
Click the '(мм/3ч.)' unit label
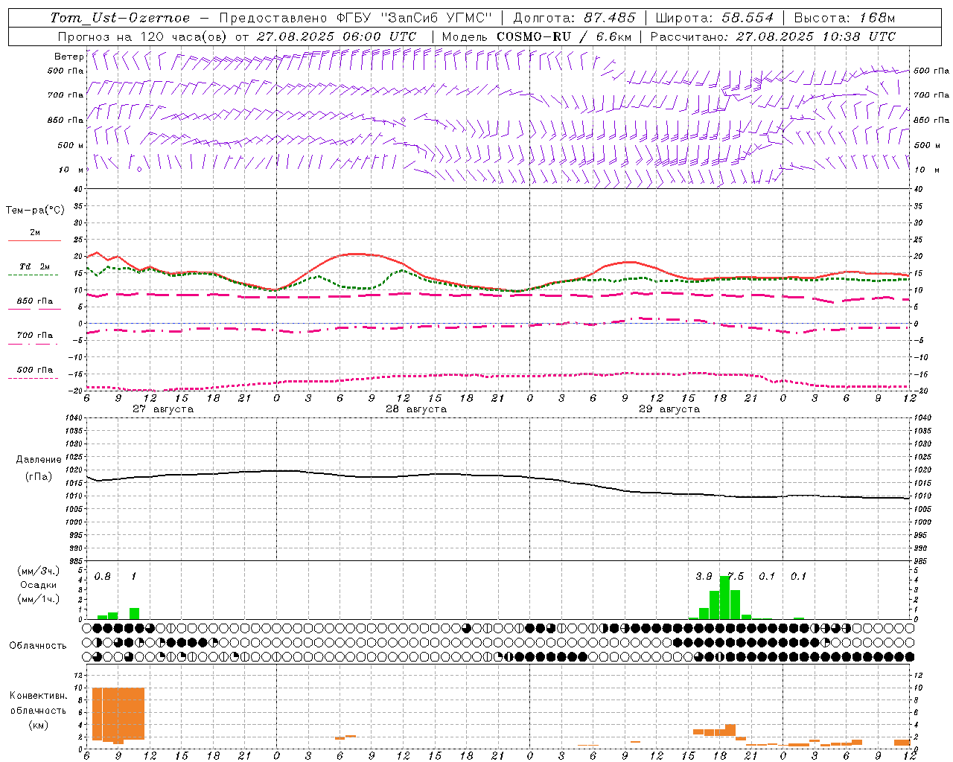pyautogui.click(x=38, y=571)
